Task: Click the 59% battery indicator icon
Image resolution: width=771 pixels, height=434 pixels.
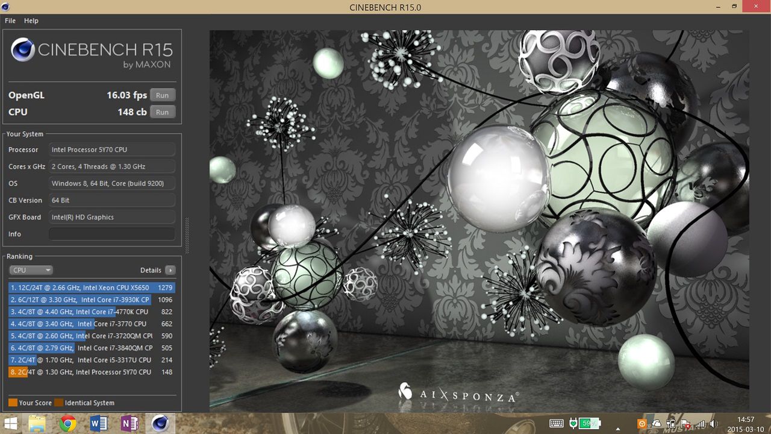Action: tap(590, 424)
